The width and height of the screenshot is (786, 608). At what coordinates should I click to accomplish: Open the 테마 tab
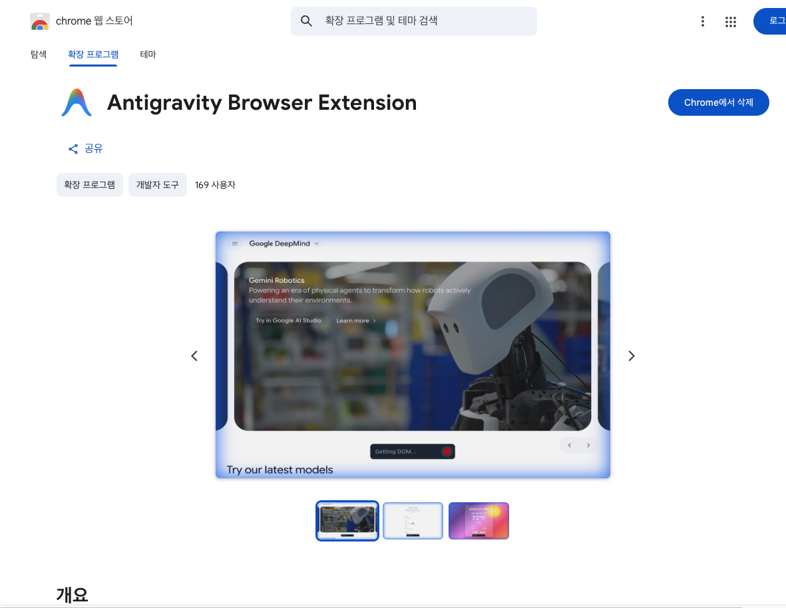pyautogui.click(x=148, y=55)
